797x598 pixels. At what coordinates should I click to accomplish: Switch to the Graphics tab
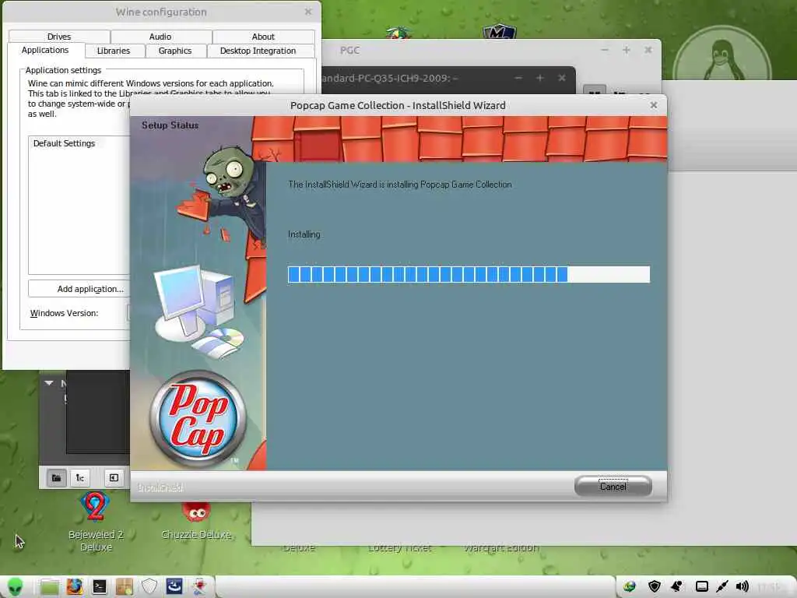(x=175, y=51)
